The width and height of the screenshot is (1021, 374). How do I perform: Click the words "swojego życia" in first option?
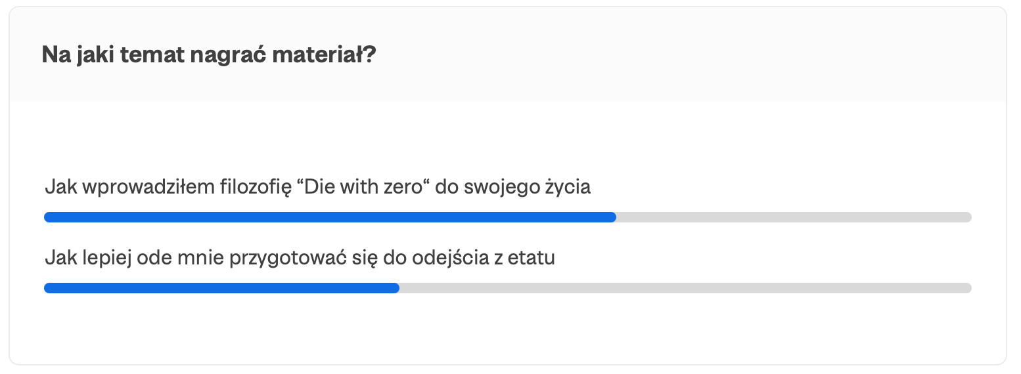pyautogui.click(x=528, y=188)
